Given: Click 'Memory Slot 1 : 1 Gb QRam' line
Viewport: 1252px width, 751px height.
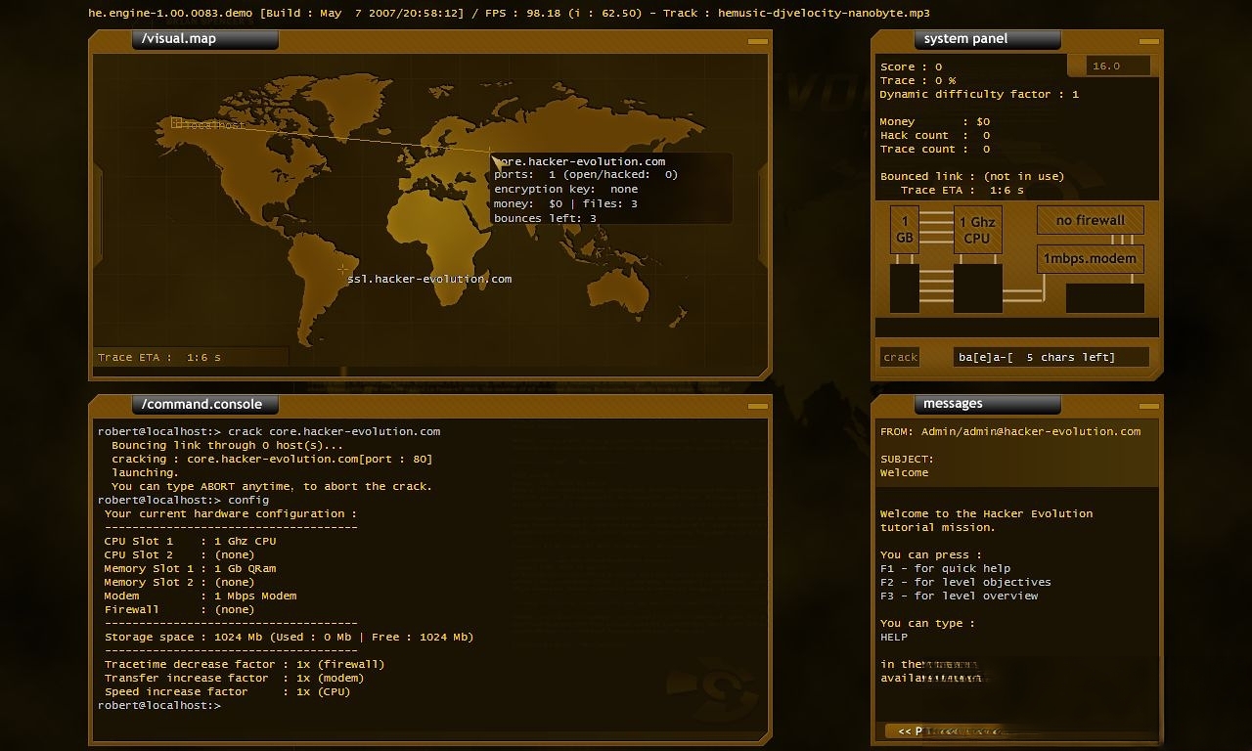Looking at the screenshot, I should coord(191,568).
